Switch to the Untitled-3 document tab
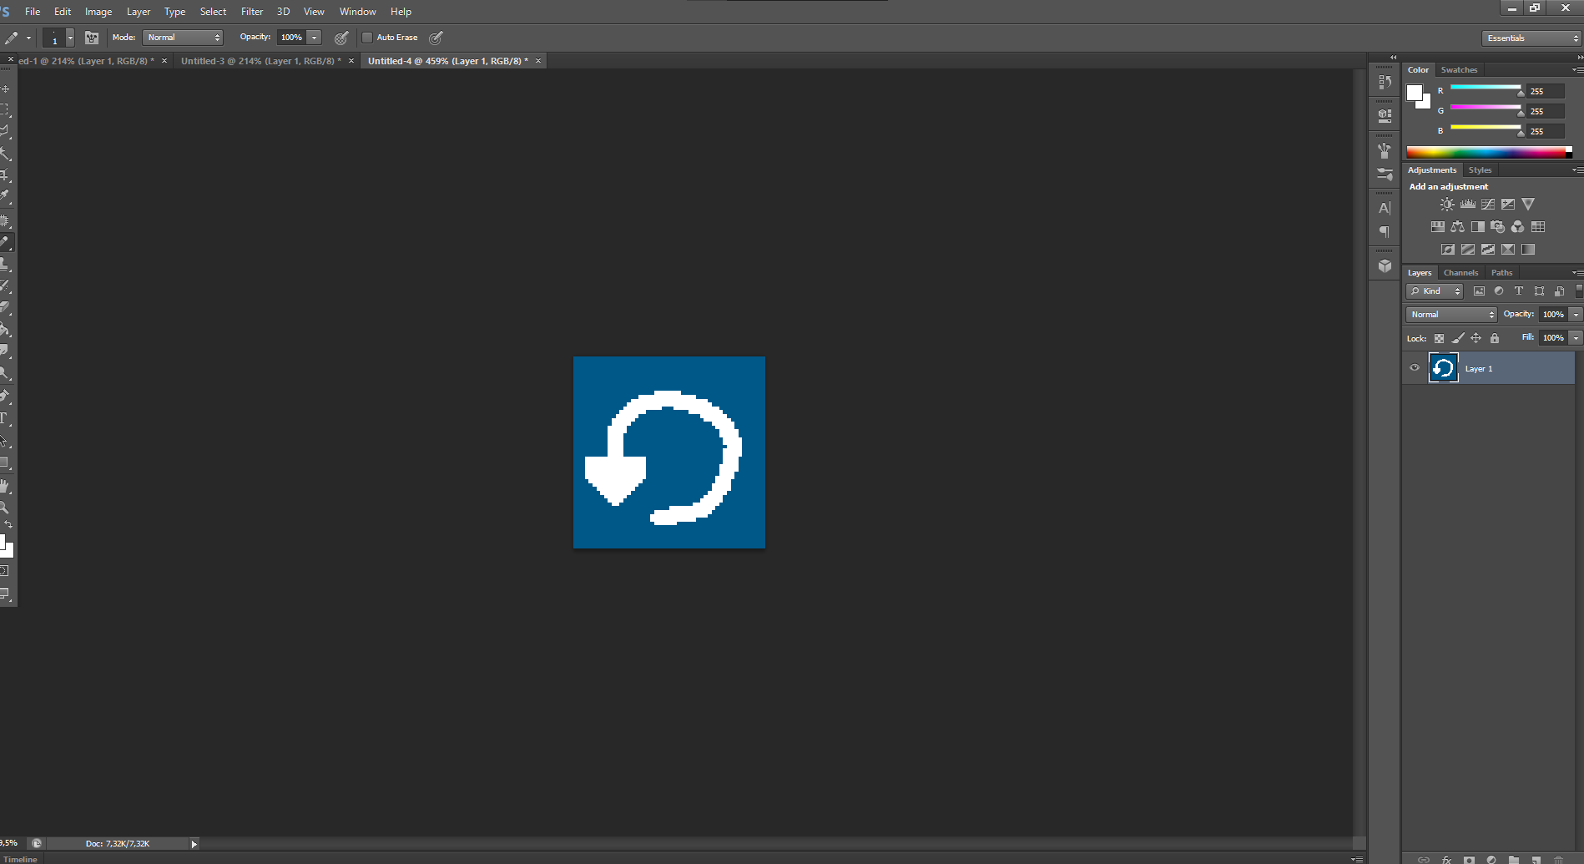Screen dimensions: 1584x864 pyautogui.click(x=260, y=61)
